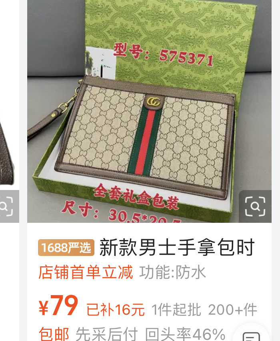Tap the 200+件 sales count
The image size is (280, 341).
(x=233, y=309)
